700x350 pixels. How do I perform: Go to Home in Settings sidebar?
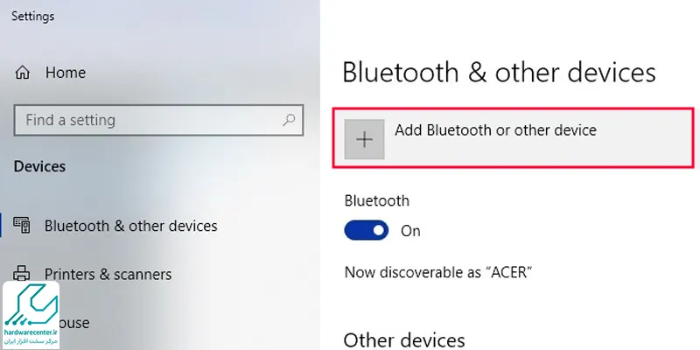(65, 73)
